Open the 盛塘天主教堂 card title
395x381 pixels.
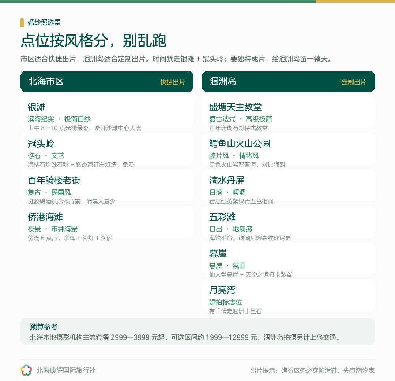pos(235,107)
